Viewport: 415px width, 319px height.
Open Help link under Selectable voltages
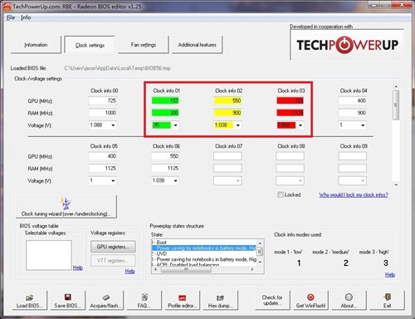coord(78,267)
